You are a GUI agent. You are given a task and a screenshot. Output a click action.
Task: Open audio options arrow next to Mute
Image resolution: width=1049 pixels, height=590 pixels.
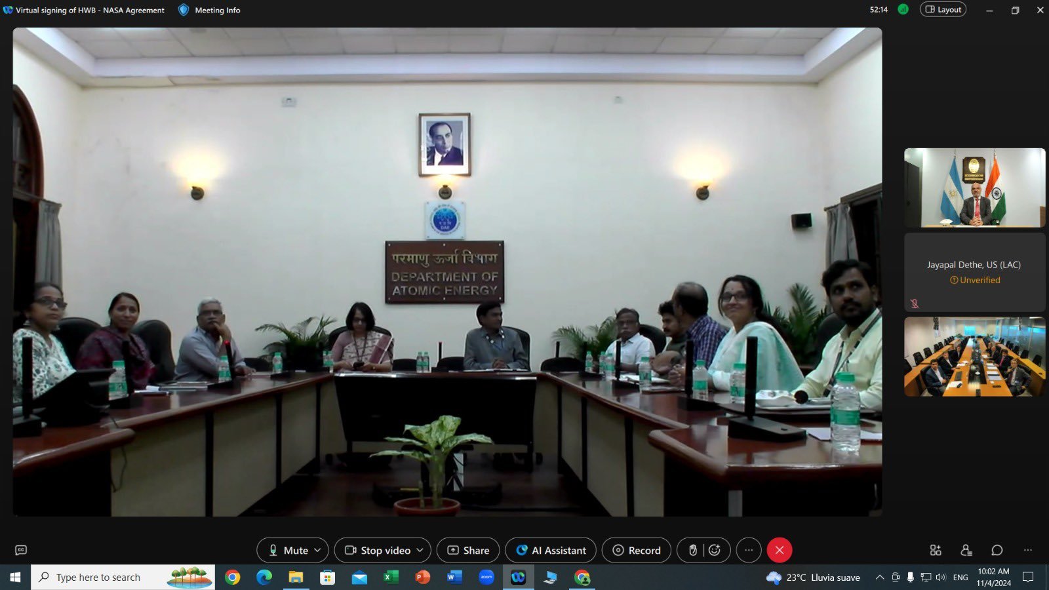pos(318,551)
